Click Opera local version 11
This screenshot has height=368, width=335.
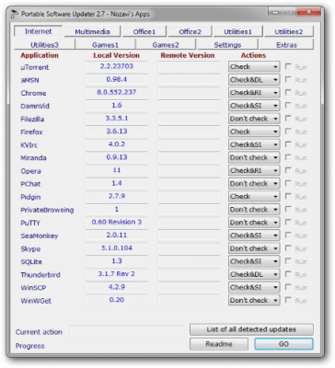(x=116, y=170)
